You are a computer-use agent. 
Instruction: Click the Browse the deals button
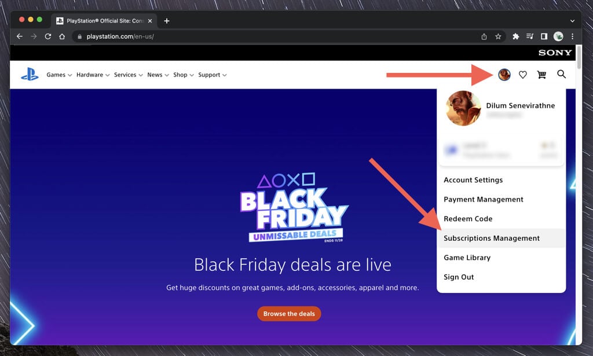tap(289, 314)
